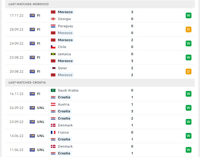The image size is (200, 157).
Task: Click the Georgia flag icon
Action: (x=53, y=19)
